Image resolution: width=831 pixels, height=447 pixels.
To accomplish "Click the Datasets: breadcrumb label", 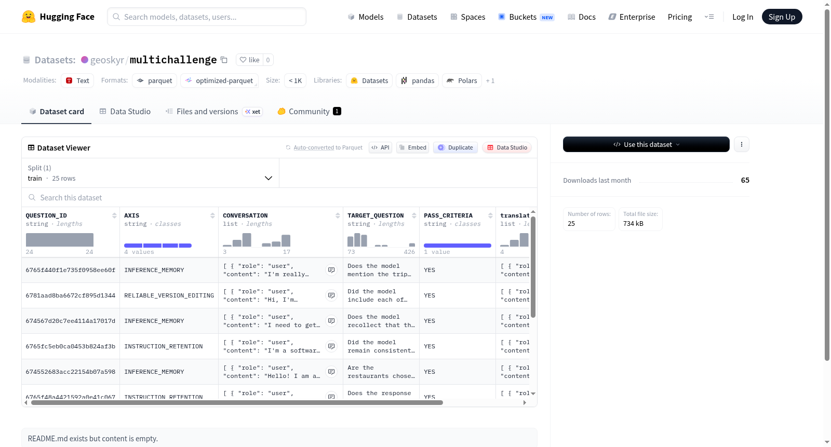I will [x=55, y=60].
